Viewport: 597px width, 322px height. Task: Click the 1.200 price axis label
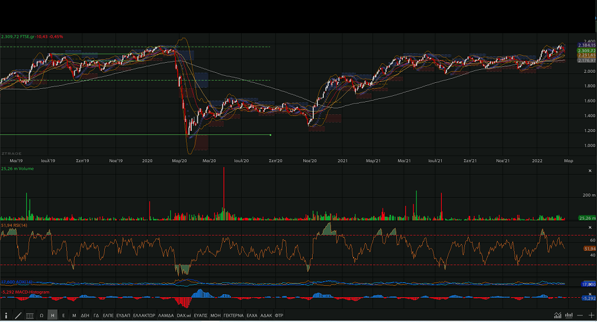[x=590, y=131]
